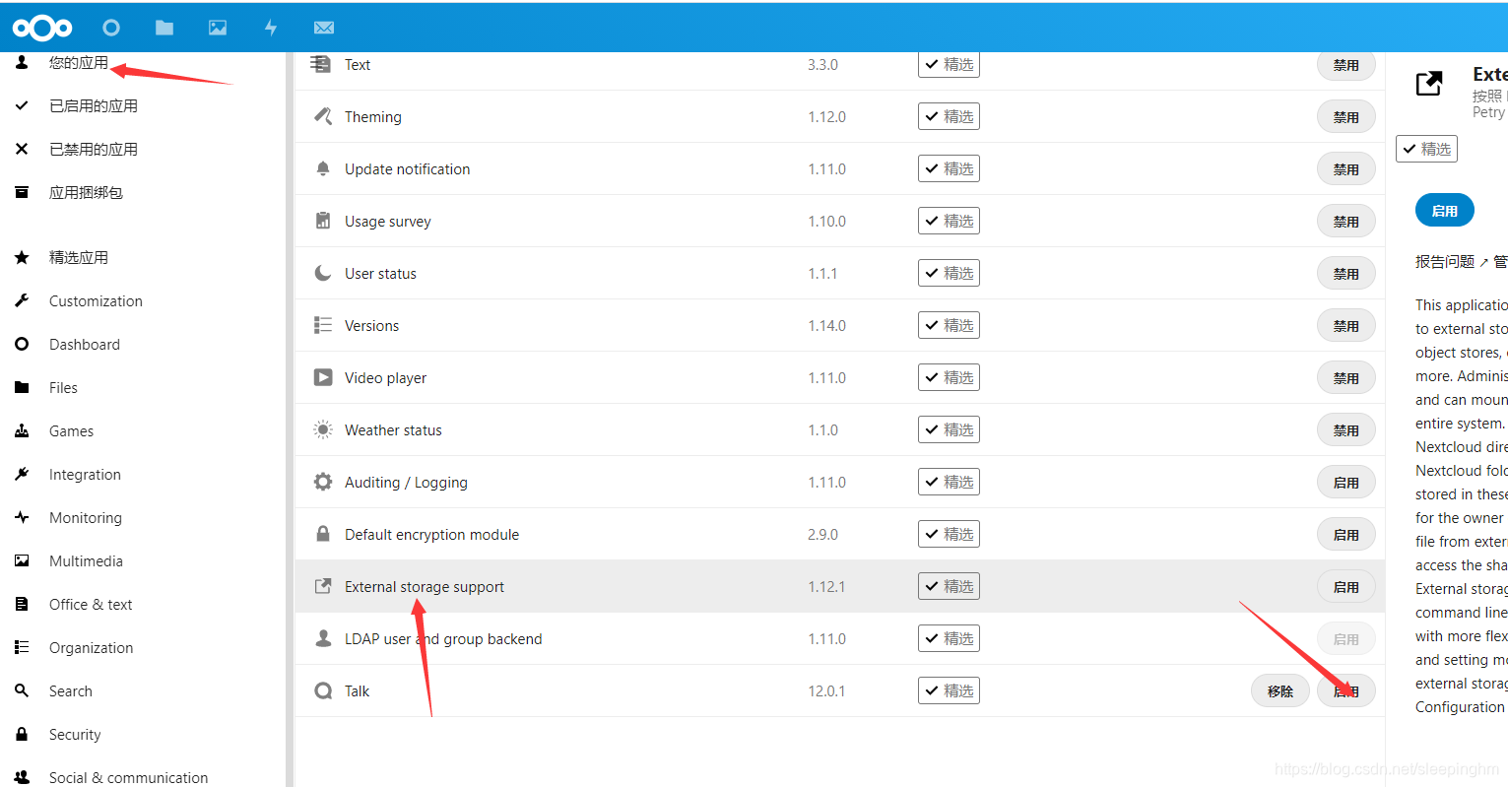The image size is (1508, 787).
Task: Open the 报告问题 (report issue) link
Action: coord(1452,261)
